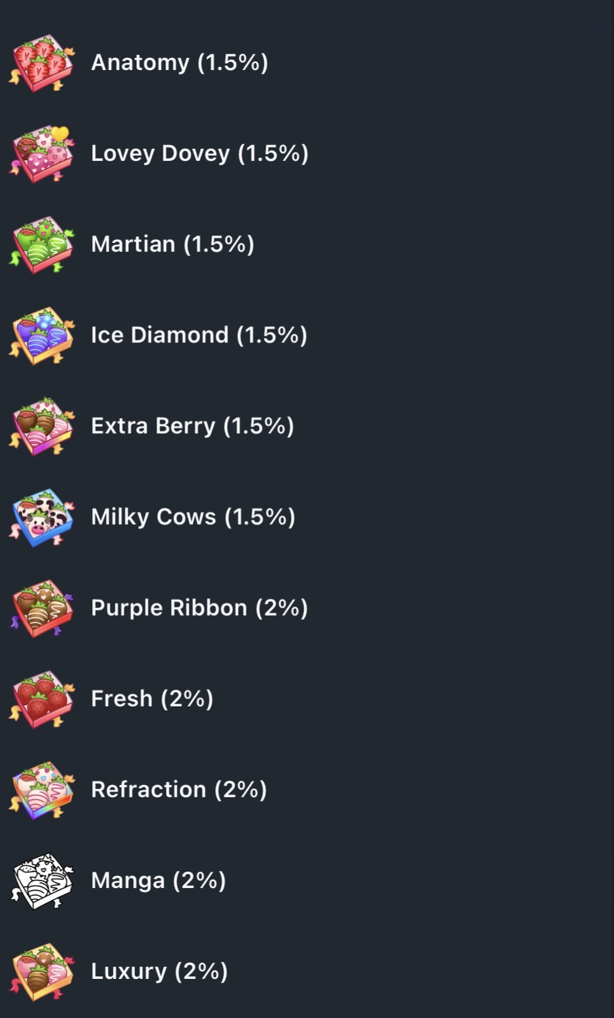
Task: Tap the "Luxury (2%)" text label
Action: pos(159,971)
